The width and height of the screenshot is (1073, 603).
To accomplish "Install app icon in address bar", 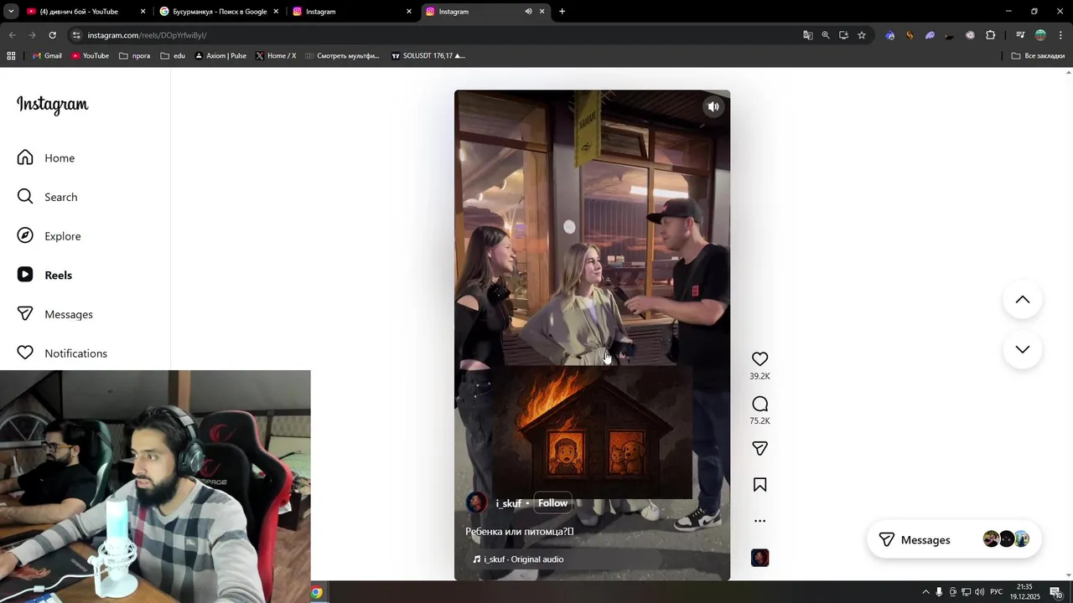I will click(x=843, y=35).
